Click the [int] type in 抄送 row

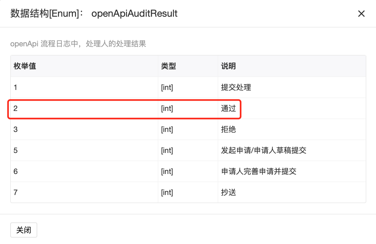[x=167, y=192]
